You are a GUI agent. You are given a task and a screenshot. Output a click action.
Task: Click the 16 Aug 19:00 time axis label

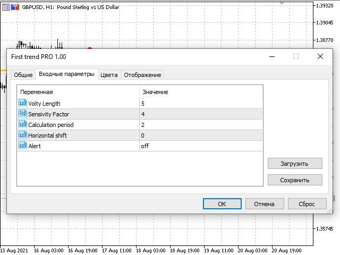click(83, 251)
